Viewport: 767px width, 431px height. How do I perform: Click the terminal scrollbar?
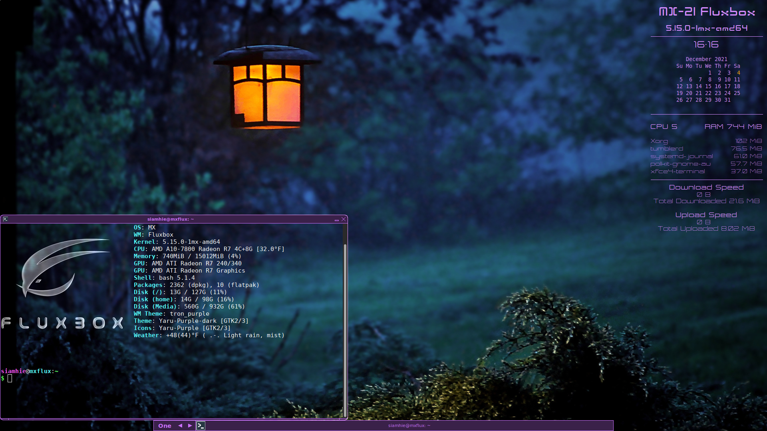point(345,330)
